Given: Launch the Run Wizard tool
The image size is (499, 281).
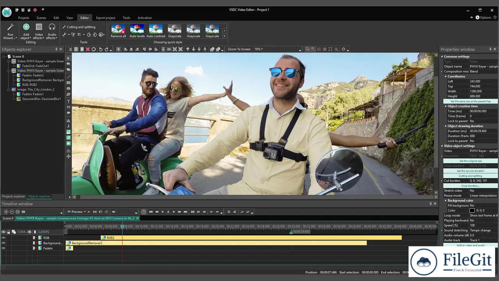Looking at the screenshot, I should [10, 31].
